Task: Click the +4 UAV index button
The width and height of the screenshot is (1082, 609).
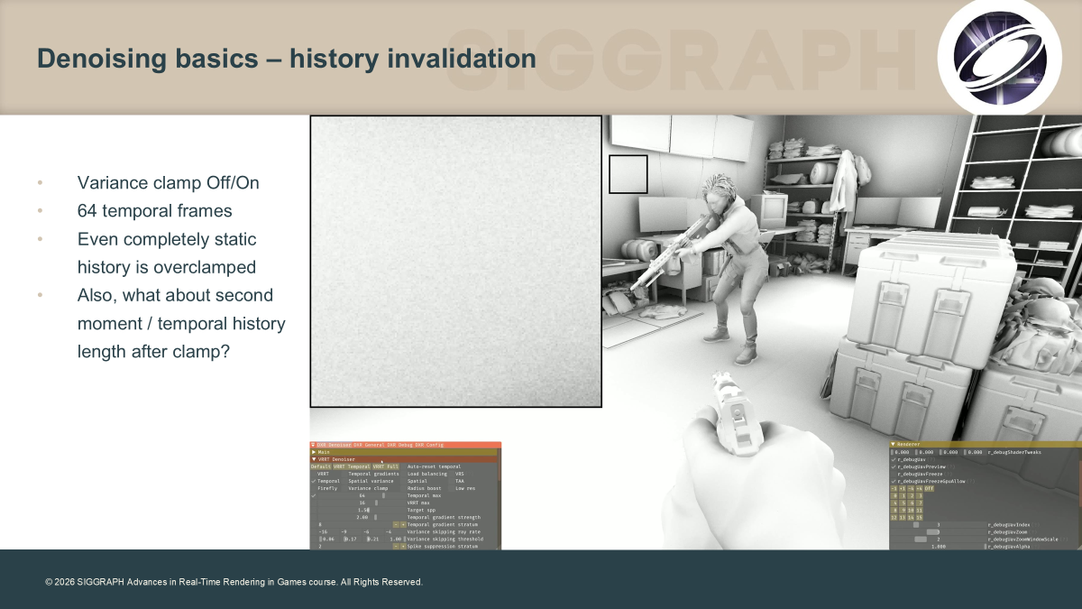Action: pos(919,488)
